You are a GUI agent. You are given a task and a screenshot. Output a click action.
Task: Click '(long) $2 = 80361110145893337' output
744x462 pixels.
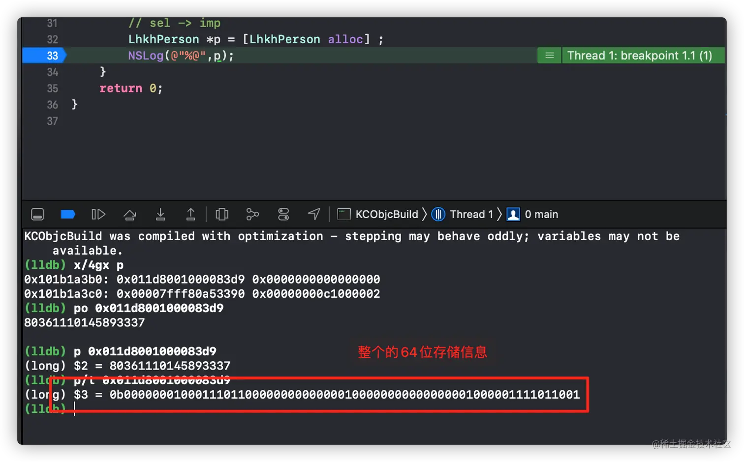127,366
